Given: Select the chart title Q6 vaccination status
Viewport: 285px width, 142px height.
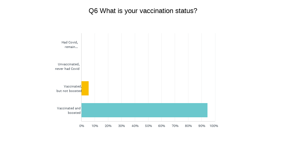Looking at the screenshot, I should coord(143,11).
